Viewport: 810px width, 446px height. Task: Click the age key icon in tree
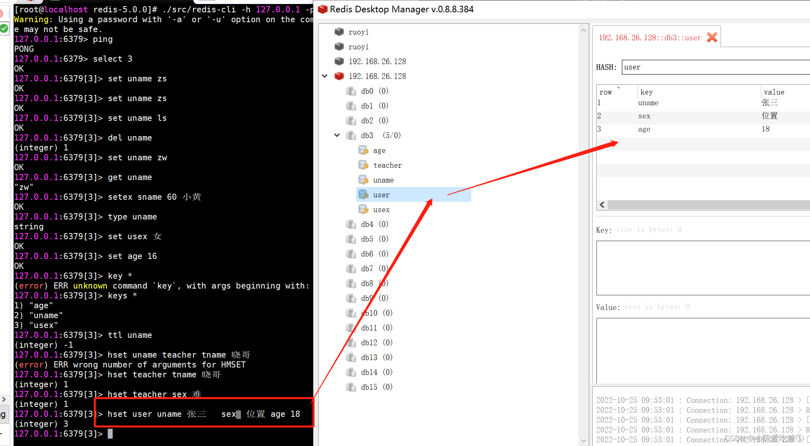click(x=363, y=150)
